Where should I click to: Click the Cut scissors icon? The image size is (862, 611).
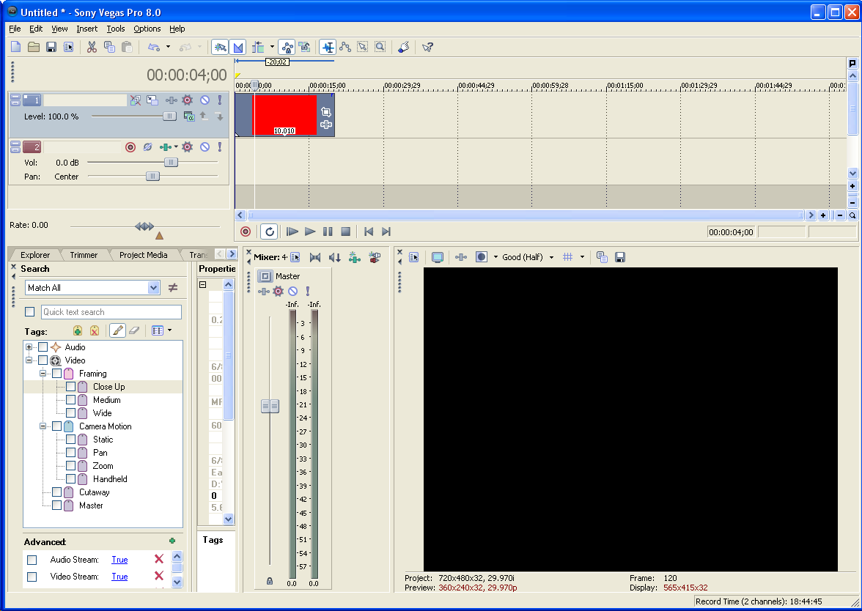click(92, 47)
